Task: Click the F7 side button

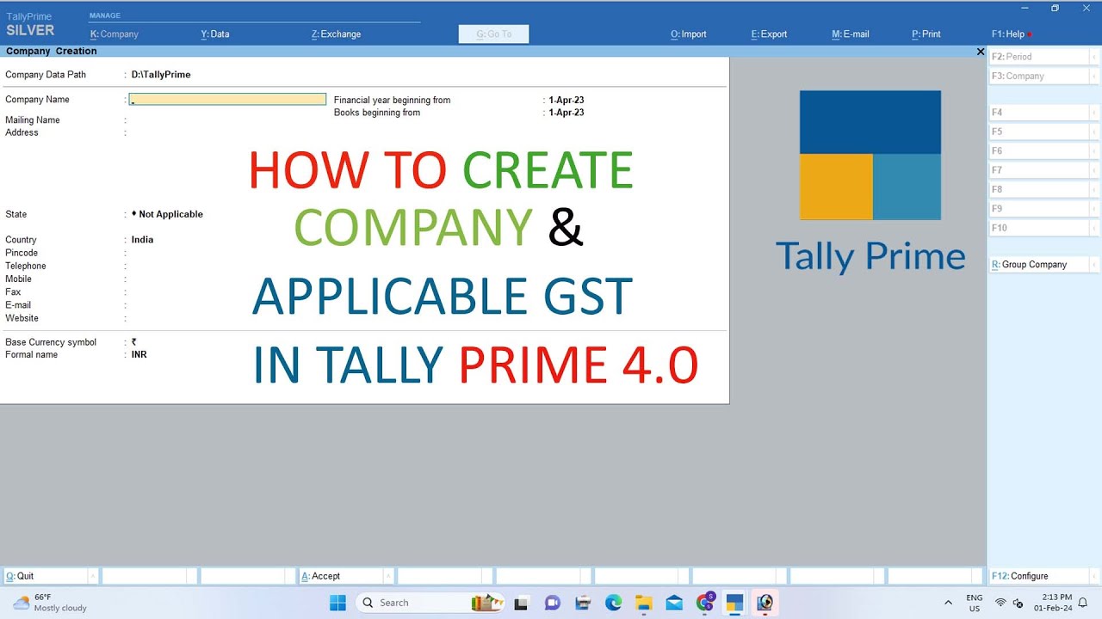Action: coord(1038,170)
